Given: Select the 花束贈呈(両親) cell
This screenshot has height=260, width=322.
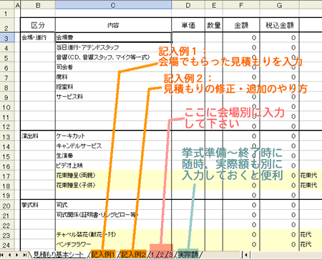Looking at the screenshot, I should [x=113, y=175].
